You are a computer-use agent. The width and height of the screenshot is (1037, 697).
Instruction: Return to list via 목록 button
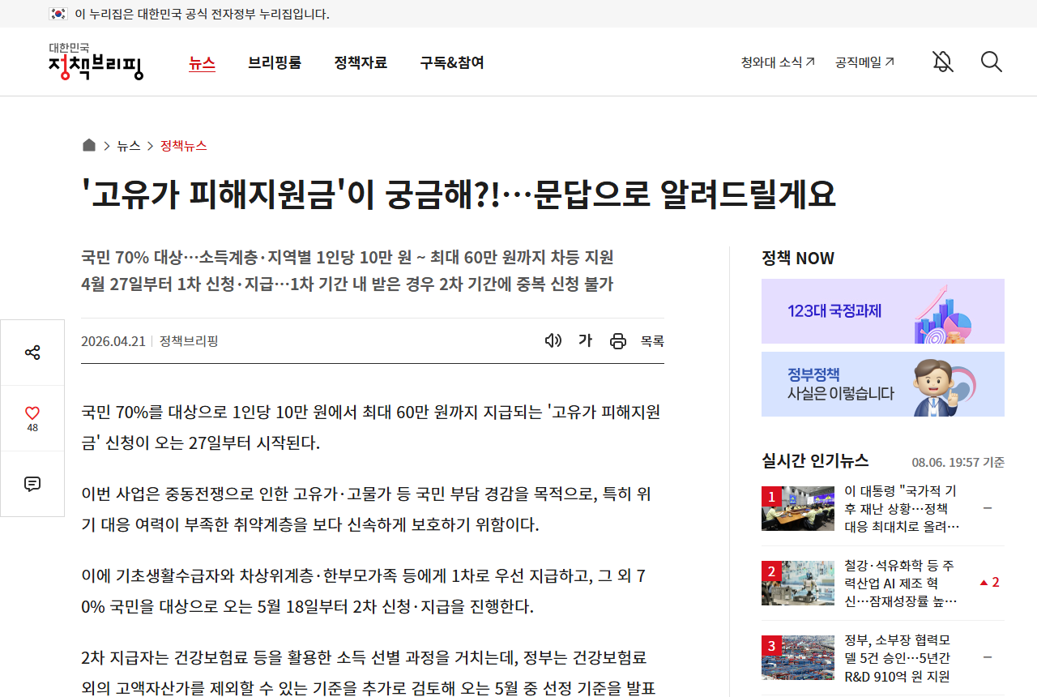coord(652,341)
